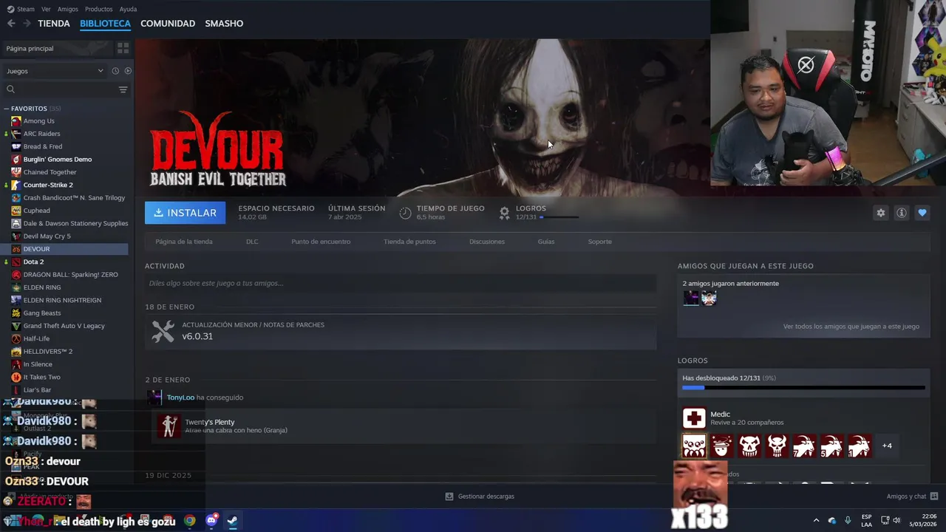Image resolution: width=946 pixels, height=532 pixels.
Task: Open the Ayuda menu
Action: pos(128,9)
